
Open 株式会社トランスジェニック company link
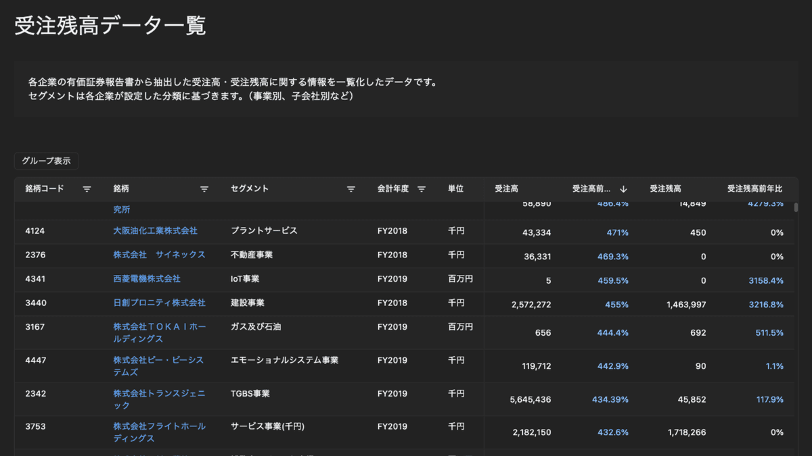tap(159, 399)
